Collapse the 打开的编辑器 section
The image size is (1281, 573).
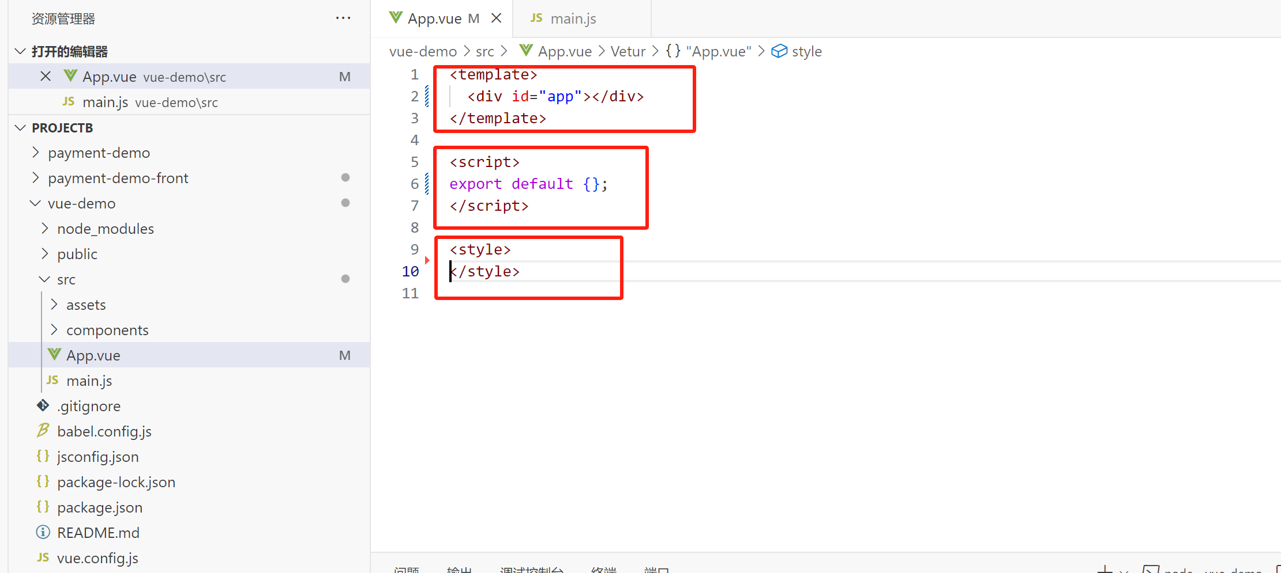coord(20,51)
